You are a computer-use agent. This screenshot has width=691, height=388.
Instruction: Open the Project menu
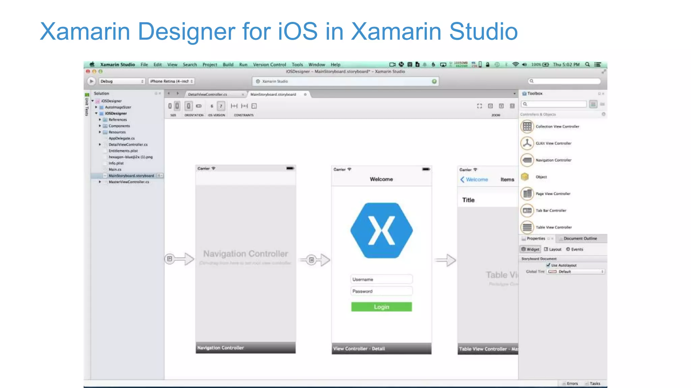point(210,64)
